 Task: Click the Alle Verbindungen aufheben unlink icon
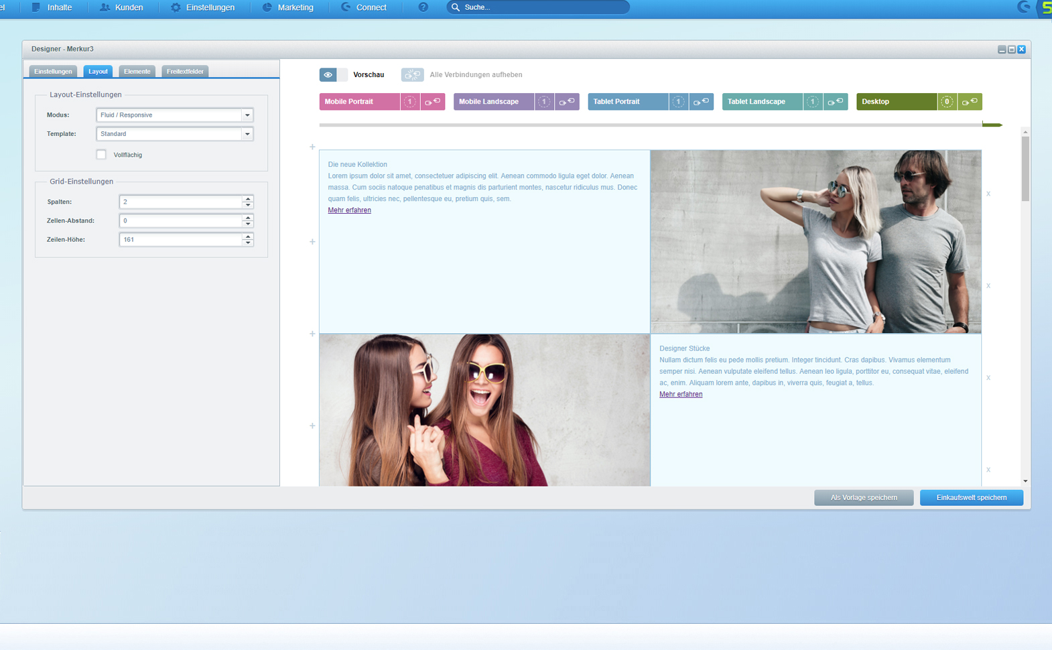[x=412, y=75]
